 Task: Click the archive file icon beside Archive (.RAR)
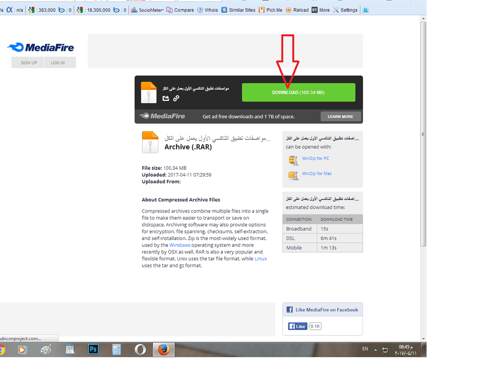coord(150,142)
